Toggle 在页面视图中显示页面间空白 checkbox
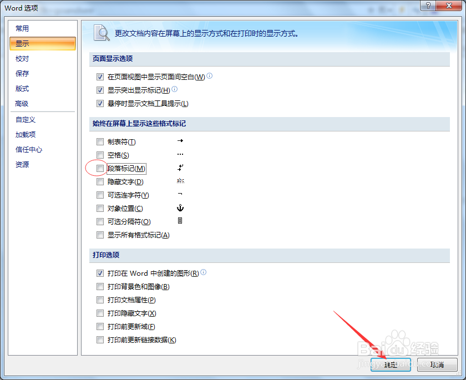This screenshot has height=380, width=466. pyautogui.click(x=100, y=77)
